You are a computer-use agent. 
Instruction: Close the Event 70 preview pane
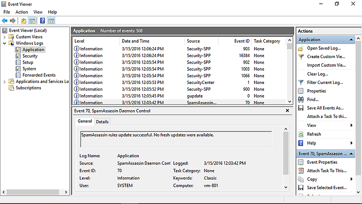pyautogui.click(x=287, y=111)
